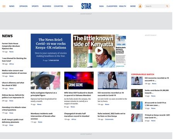This screenshot has width=174, height=139.
Task: Open Mombasa residents seek intervention story
Action: pyautogui.click(x=43, y=116)
